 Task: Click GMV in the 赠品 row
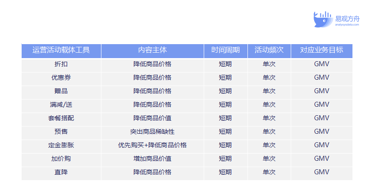click(x=321, y=91)
